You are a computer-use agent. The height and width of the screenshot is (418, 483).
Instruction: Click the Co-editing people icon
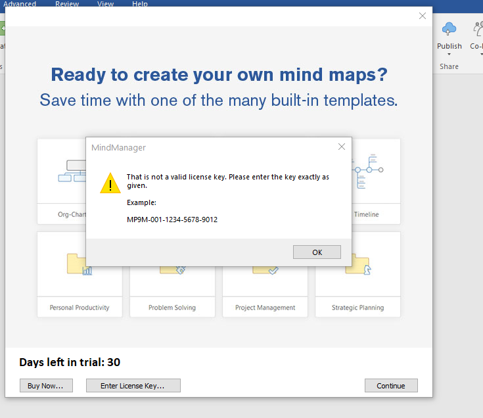tap(477, 29)
